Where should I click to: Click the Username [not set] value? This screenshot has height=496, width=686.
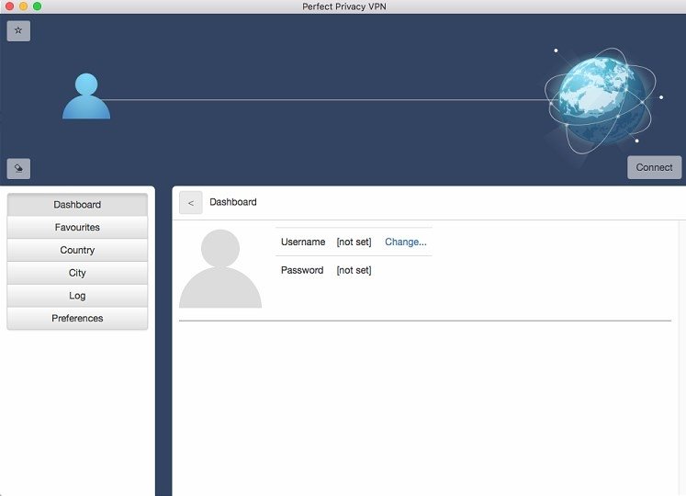pyautogui.click(x=354, y=242)
